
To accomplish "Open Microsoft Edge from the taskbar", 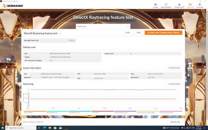I will [44, 128].
